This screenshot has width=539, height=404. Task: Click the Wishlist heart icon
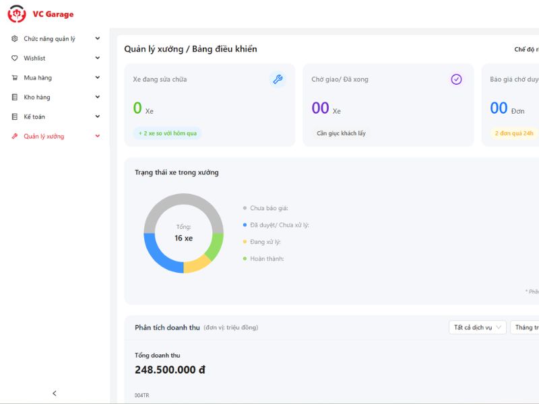click(14, 58)
